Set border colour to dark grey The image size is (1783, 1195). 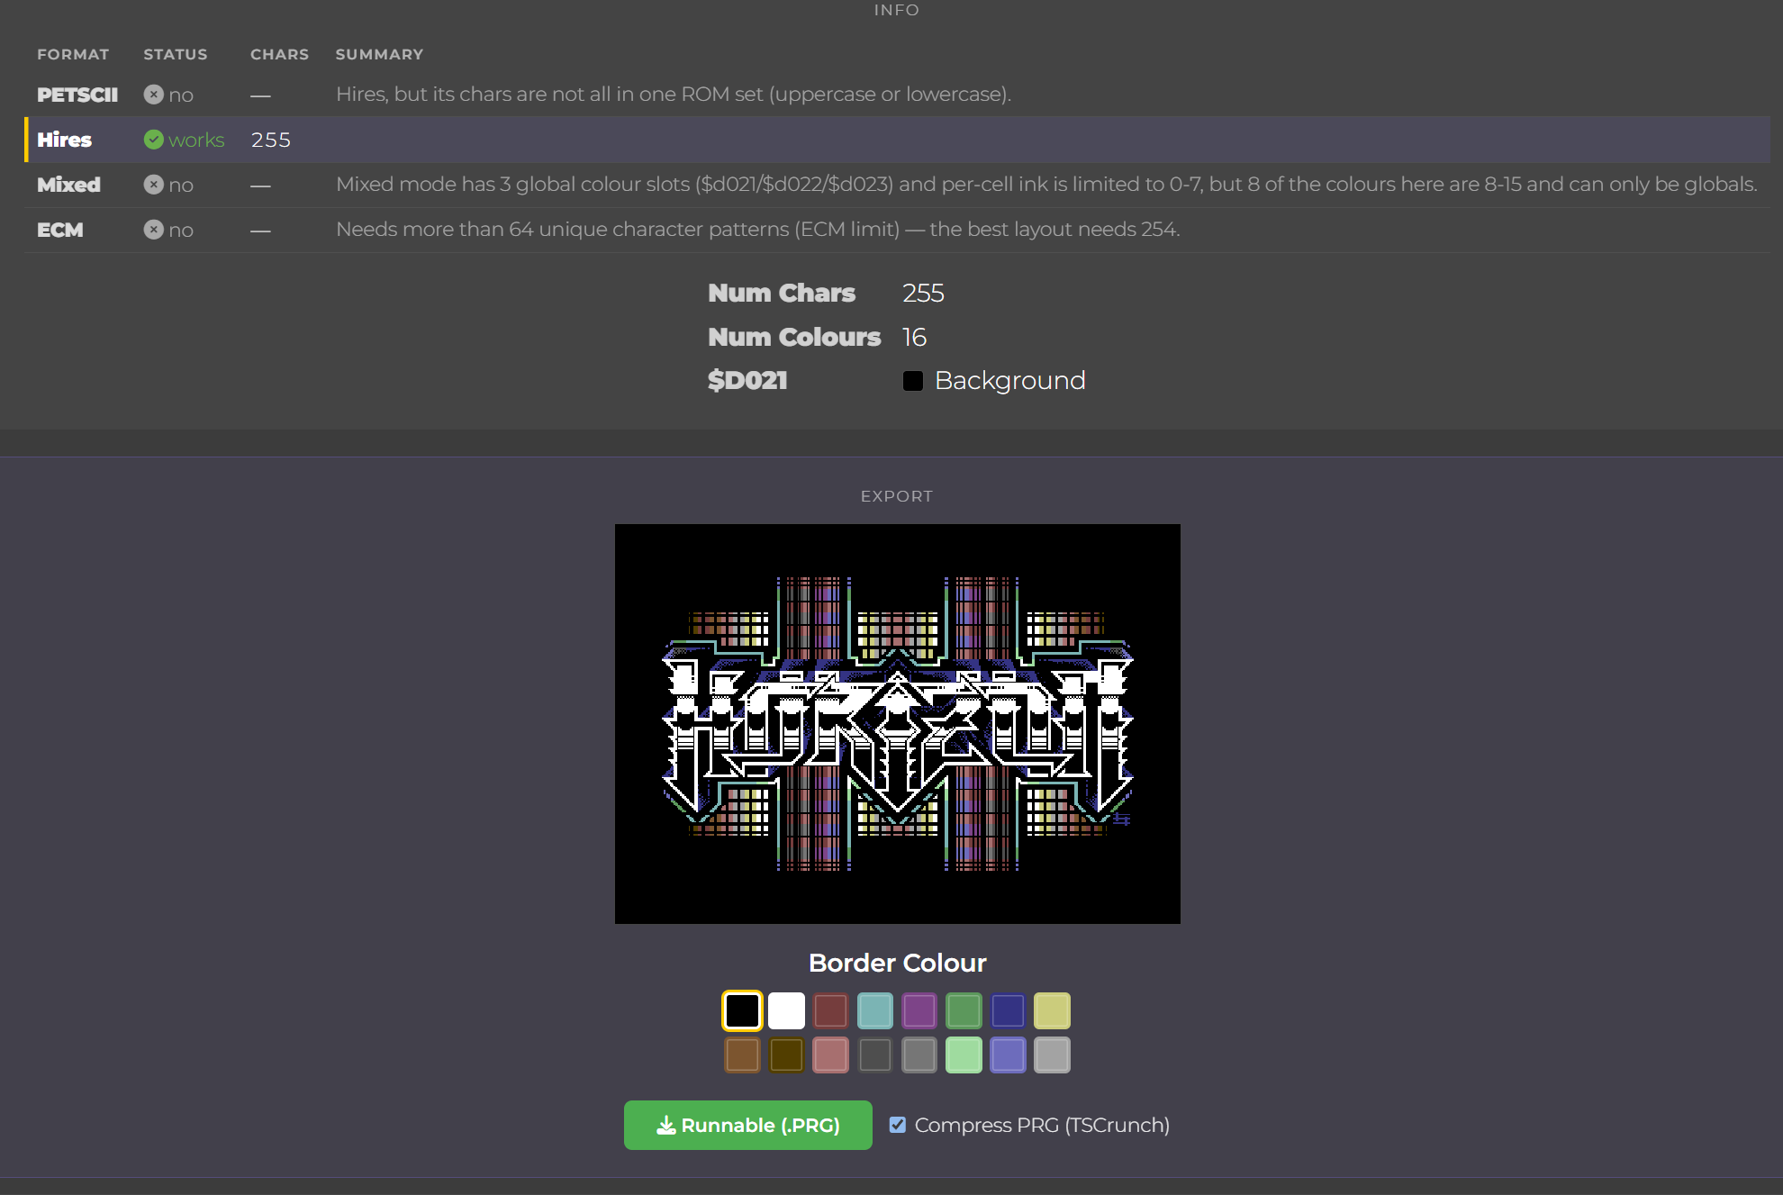coord(874,1055)
